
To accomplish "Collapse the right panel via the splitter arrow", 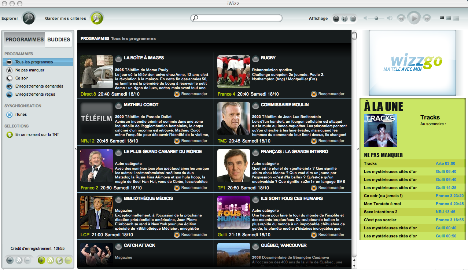I will tap(358, 149).
